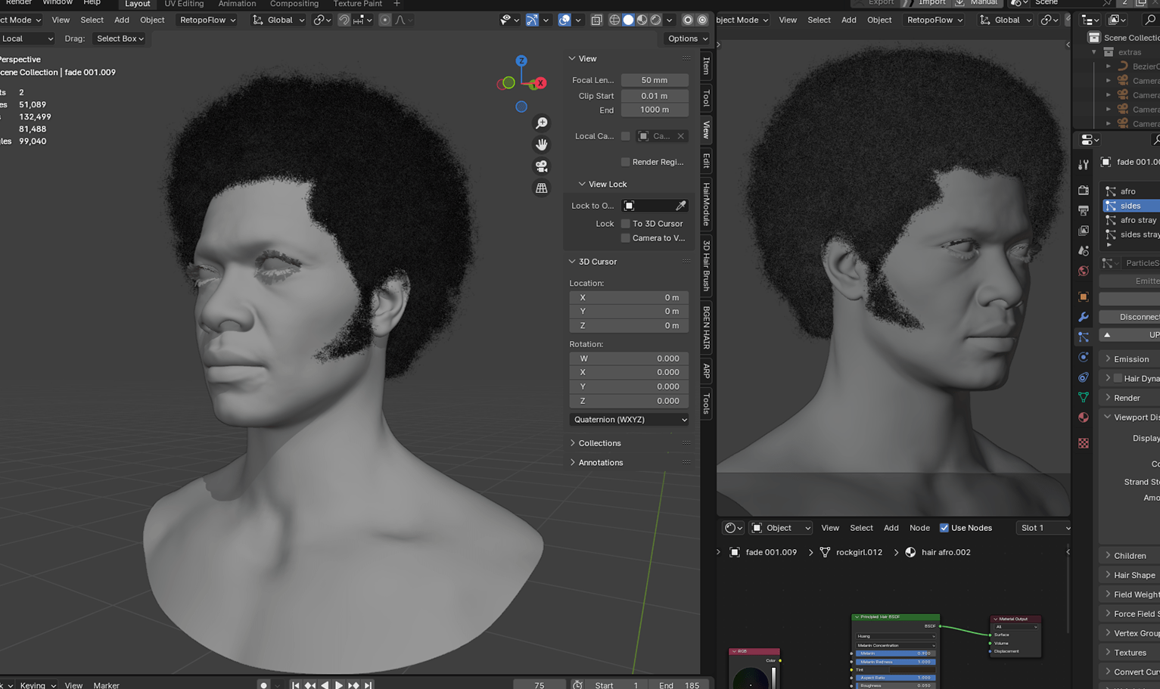Expand the Collections panel
The height and width of the screenshot is (689, 1160).
pyautogui.click(x=572, y=443)
